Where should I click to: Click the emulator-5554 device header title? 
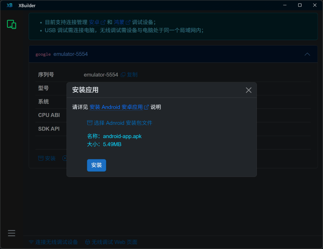[71, 54]
